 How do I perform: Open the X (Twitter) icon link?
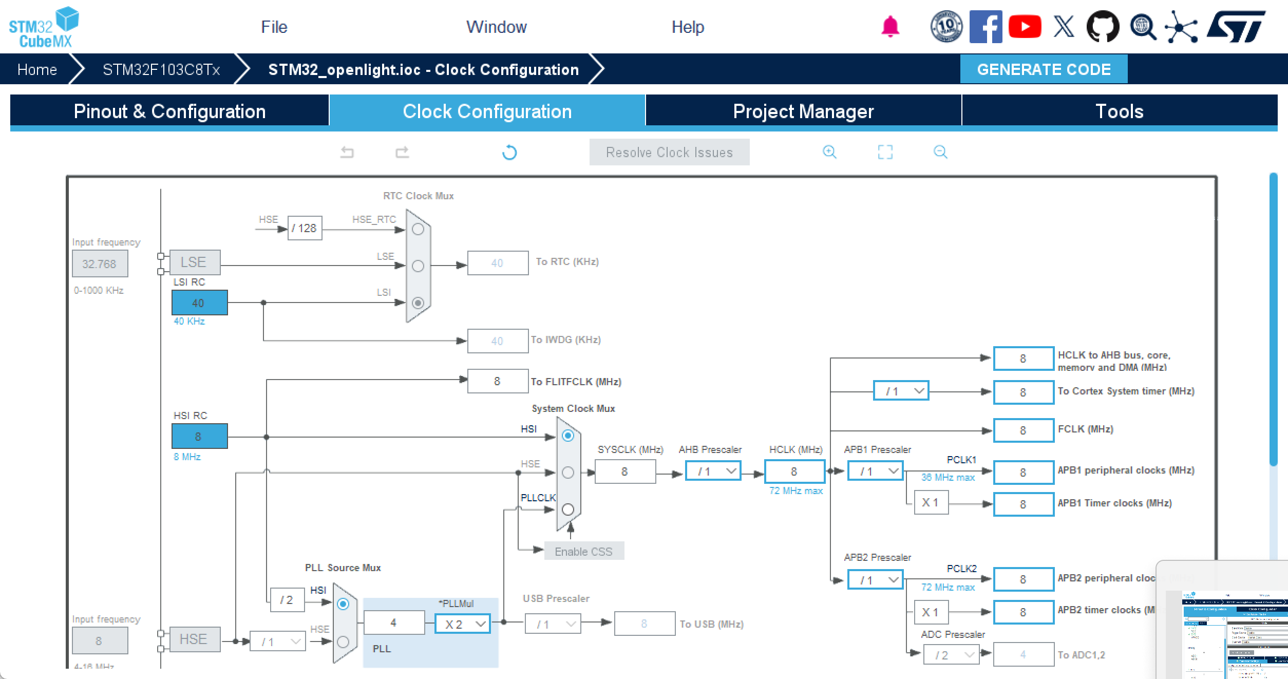(x=1064, y=26)
